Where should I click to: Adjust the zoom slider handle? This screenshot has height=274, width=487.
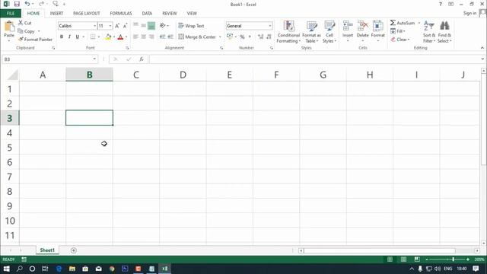point(454,260)
